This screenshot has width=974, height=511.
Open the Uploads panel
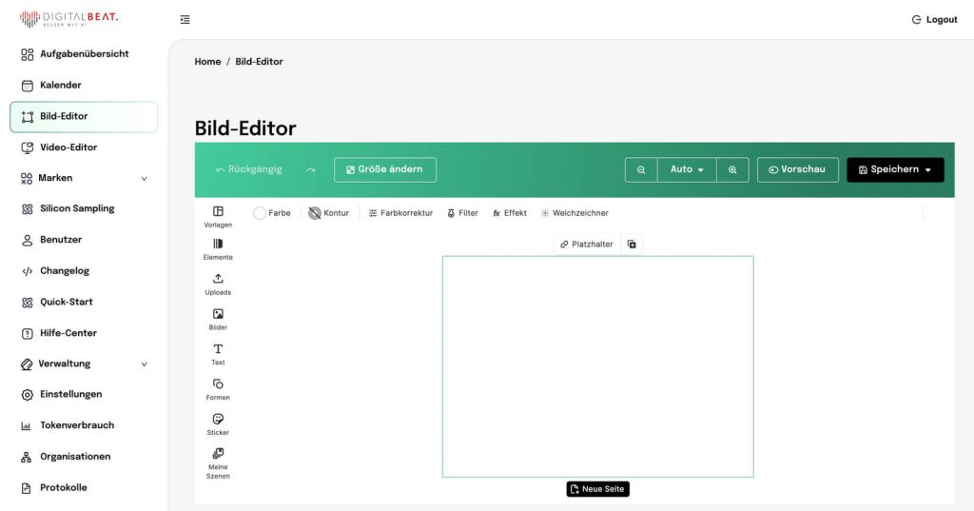(x=218, y=284)
